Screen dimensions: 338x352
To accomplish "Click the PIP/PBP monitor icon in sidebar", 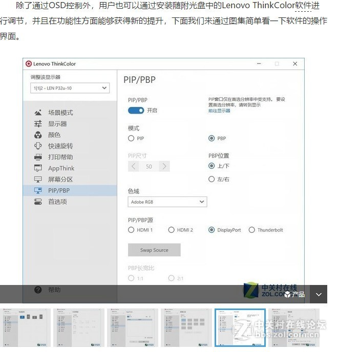I will click(38, 191).
